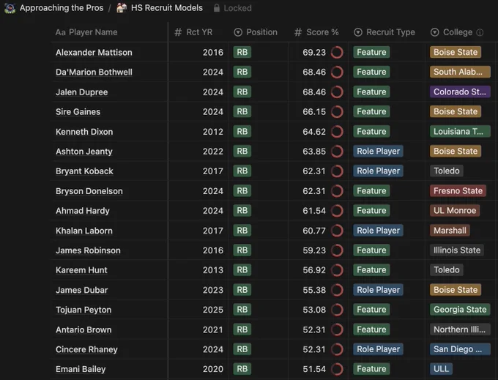
Task: Open Kareem Hunt record
Action: coord(81,270)
